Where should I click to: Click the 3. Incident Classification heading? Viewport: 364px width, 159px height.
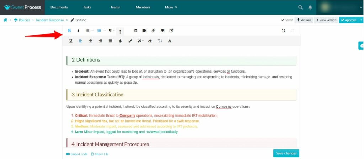point(97,95)
